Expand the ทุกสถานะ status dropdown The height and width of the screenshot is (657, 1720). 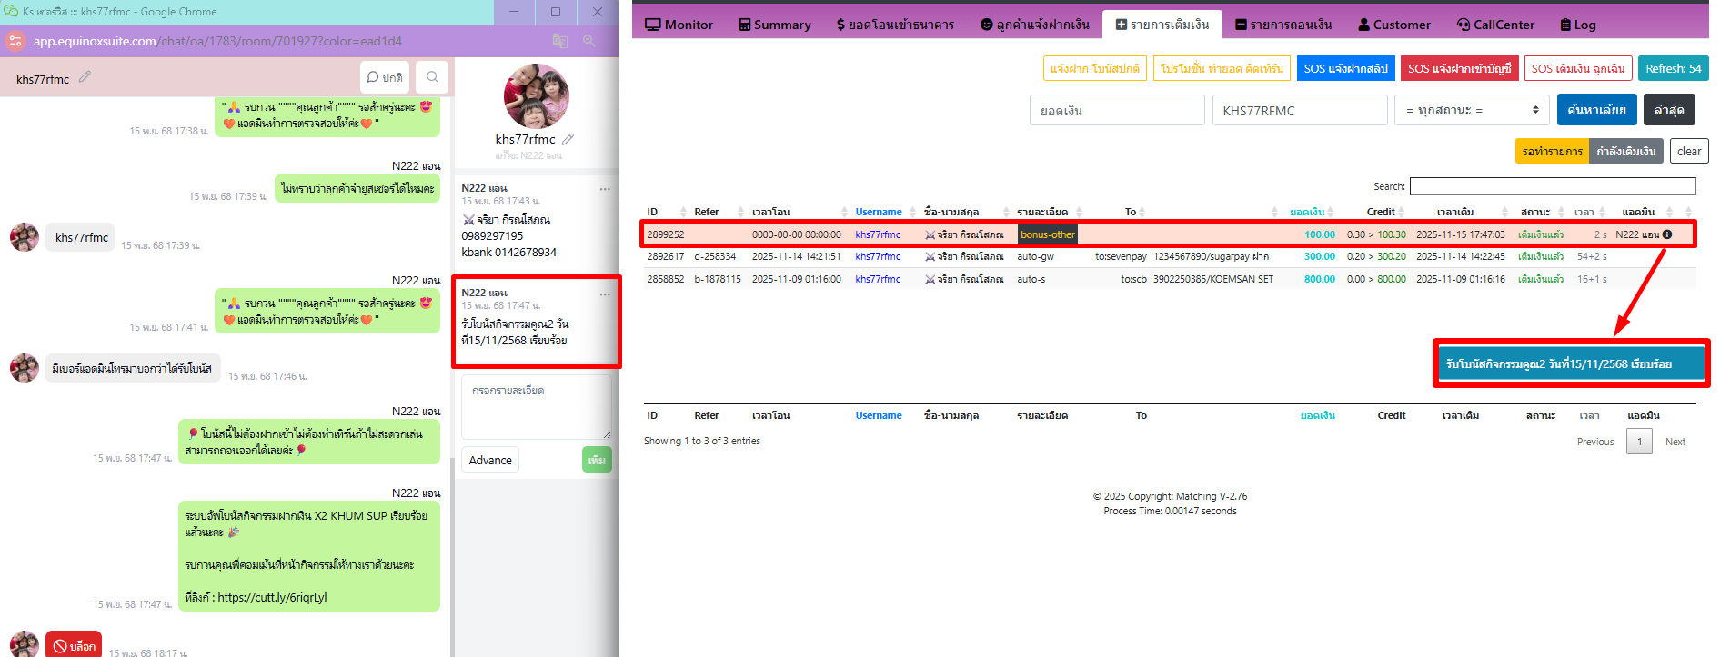(x=1472, y=111)
